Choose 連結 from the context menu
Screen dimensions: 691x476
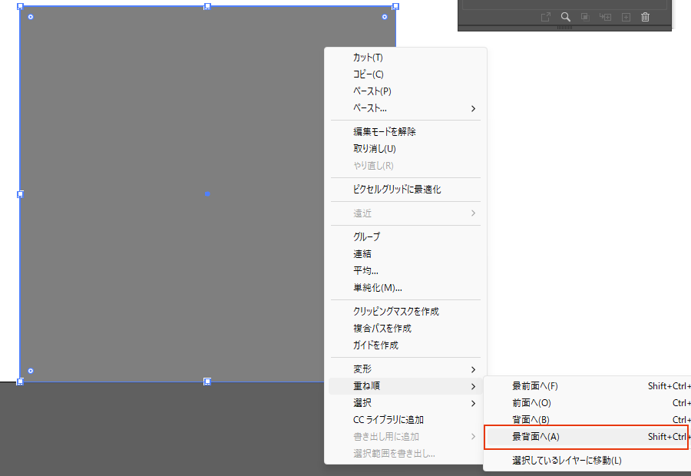click(x=405, y=253)
